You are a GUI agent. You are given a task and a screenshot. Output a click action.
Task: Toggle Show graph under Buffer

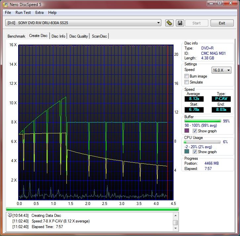(x=195, y=131)
